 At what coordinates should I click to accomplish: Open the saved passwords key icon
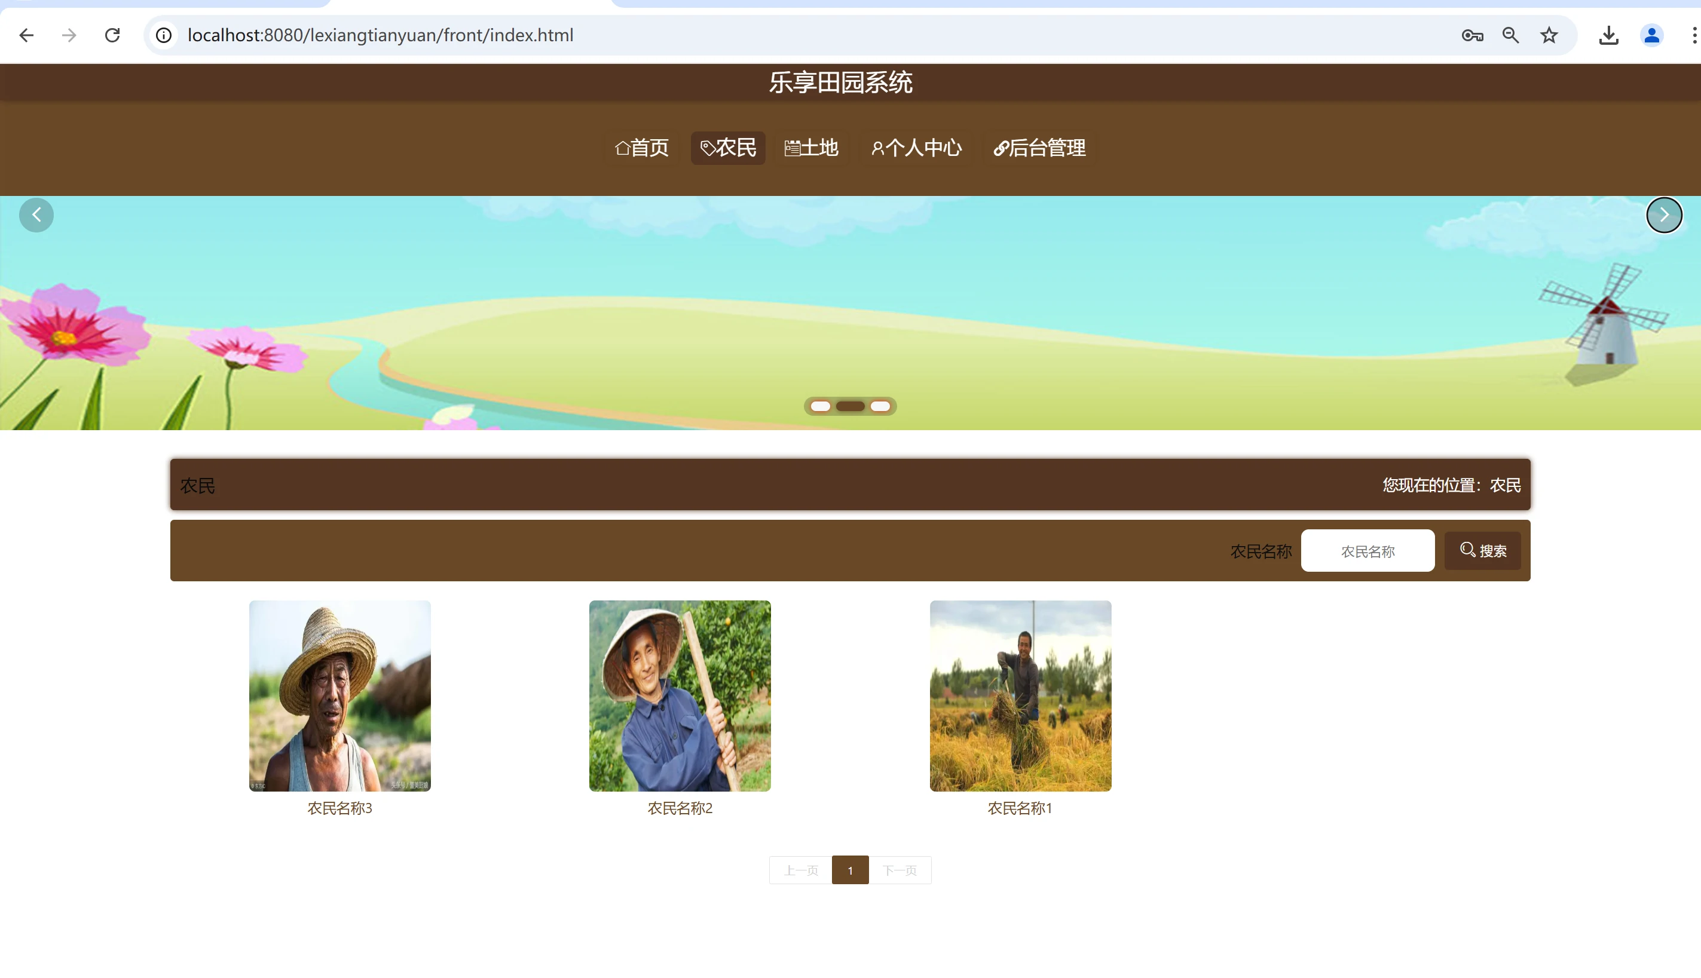(1471, 35)
